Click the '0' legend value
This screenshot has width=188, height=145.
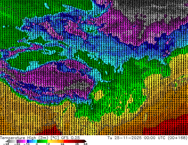tap(37, 144)
